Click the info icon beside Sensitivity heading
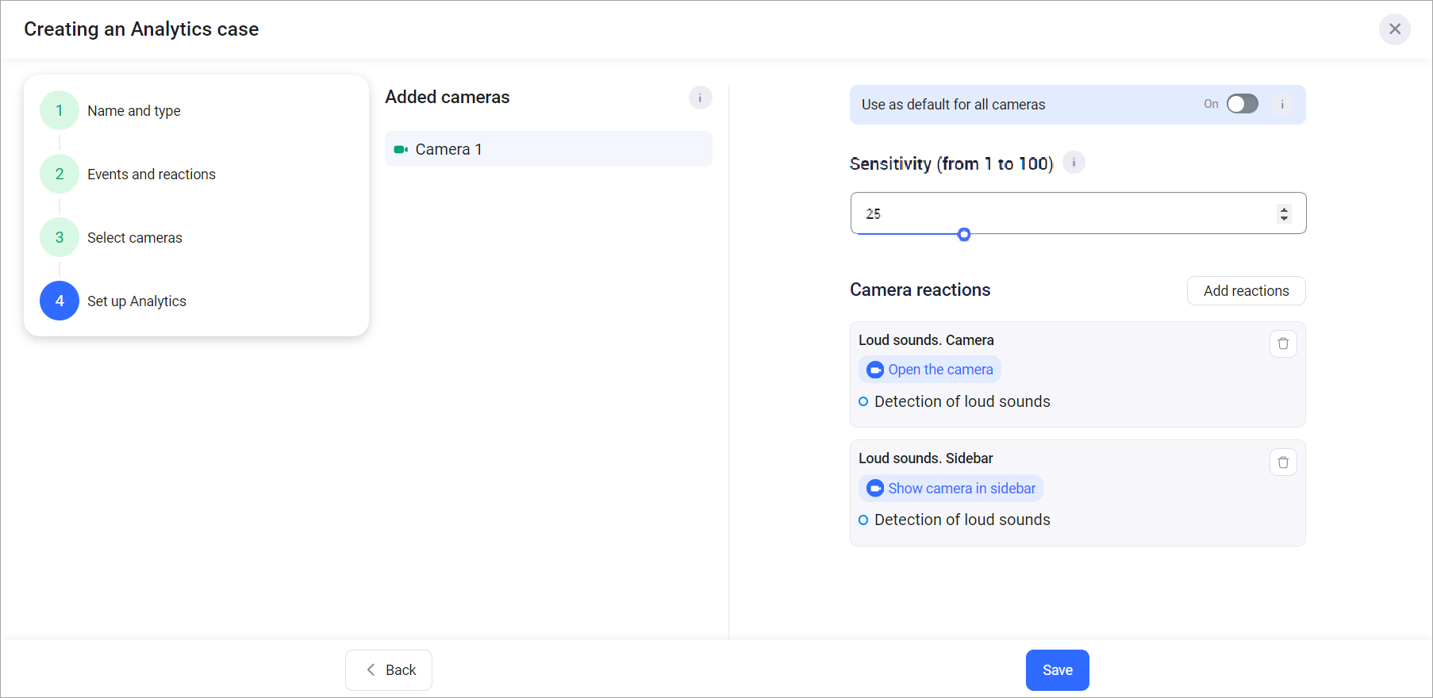Viewport: 1433px width, 698px height. click(x=1074, y=163)
